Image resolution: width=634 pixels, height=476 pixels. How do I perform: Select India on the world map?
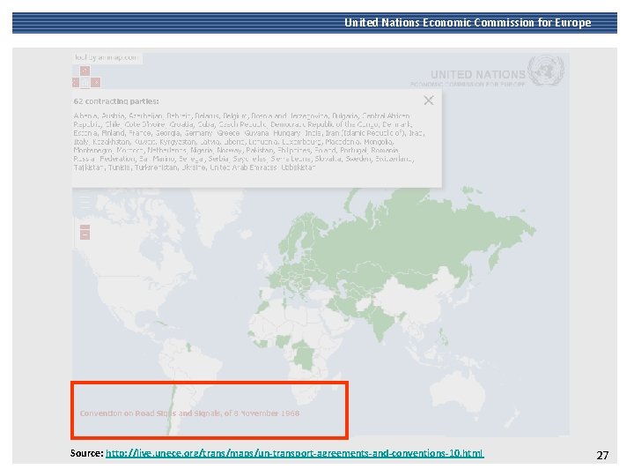coord(382,322)
